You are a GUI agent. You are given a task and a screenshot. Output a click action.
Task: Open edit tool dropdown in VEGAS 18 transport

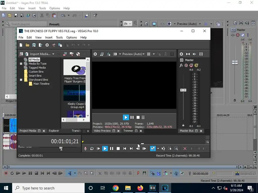158,149
